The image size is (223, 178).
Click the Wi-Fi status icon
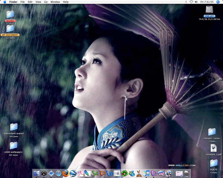click(191, 2)
